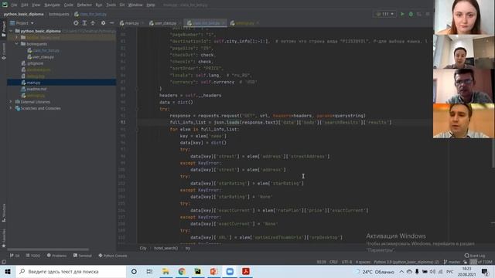Open Project panel gear options
495x278 pixels.
[103, 23]
